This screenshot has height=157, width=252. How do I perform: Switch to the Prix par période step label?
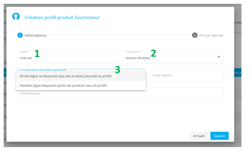[211, 35]
